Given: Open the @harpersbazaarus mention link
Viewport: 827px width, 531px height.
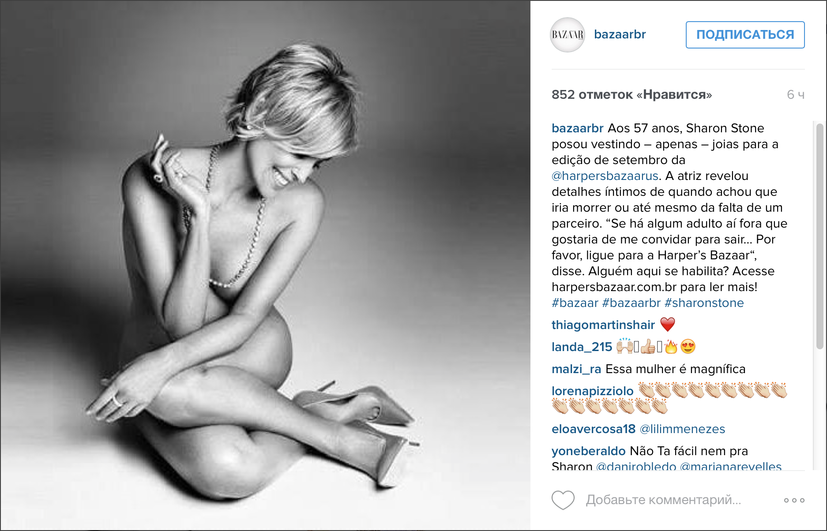Looking at the screenshot, I should (605, 176).
